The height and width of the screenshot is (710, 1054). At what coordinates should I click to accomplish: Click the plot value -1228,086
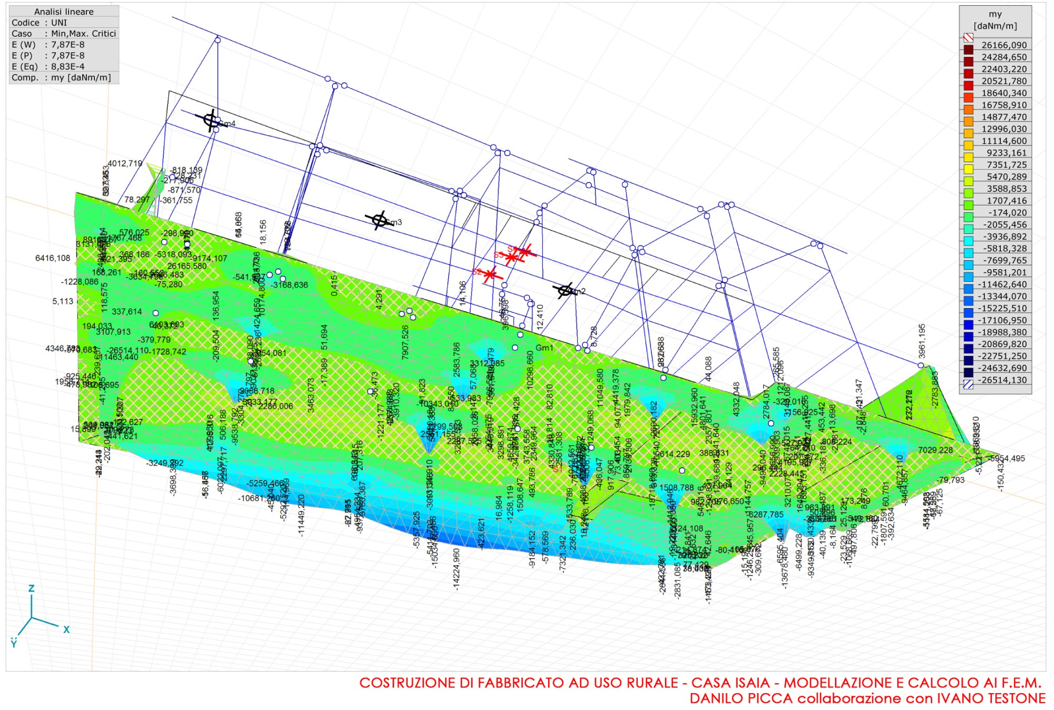pyautogui.click(x=80, y=282)
